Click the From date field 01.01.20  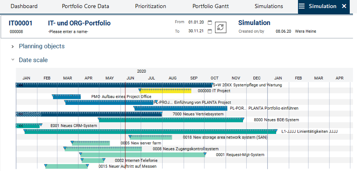[x=195, y=22]
